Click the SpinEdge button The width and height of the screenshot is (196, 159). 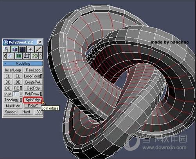pos(33,100)
